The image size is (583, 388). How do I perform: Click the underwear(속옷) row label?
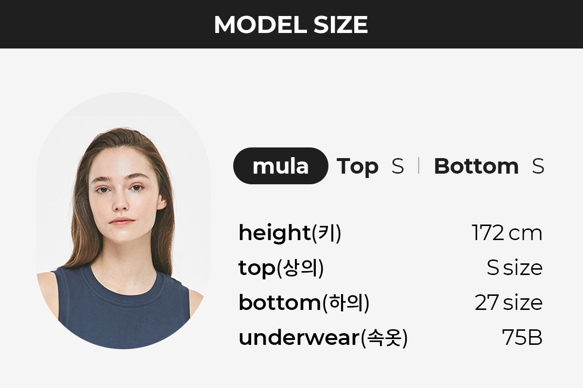click(x=323, y=338)
